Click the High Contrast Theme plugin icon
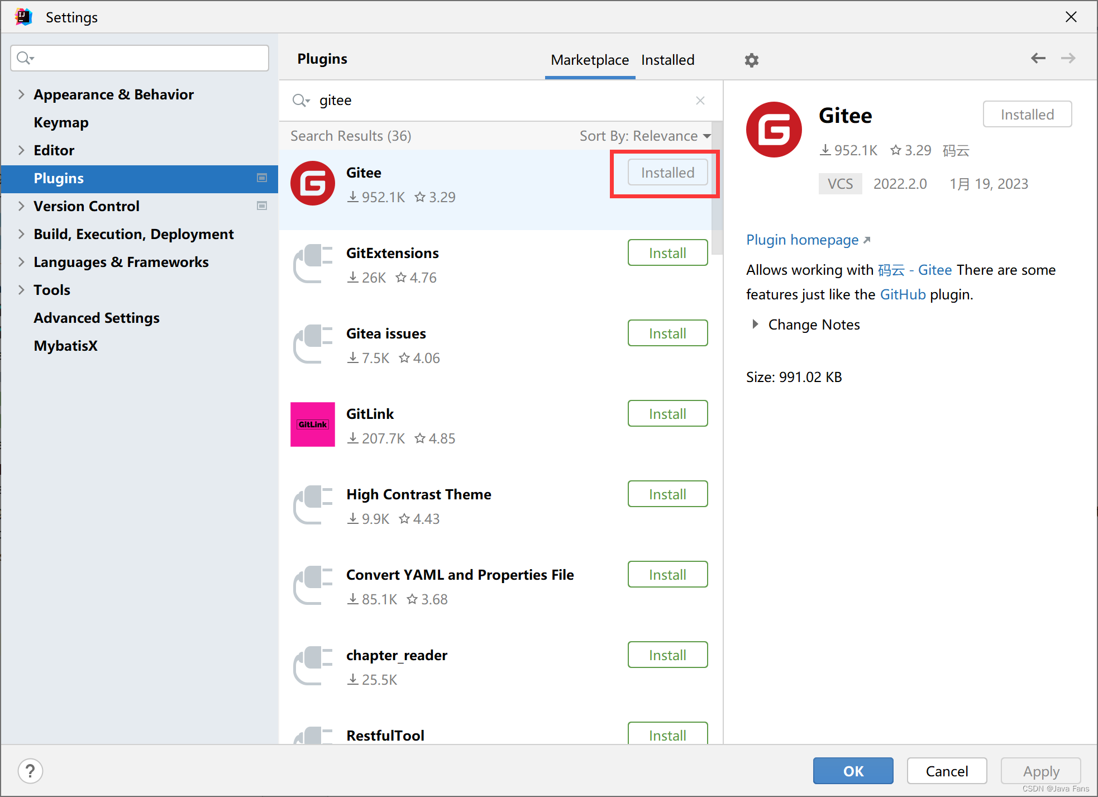Screen dimensions: 1098x797 click(313, 505)
